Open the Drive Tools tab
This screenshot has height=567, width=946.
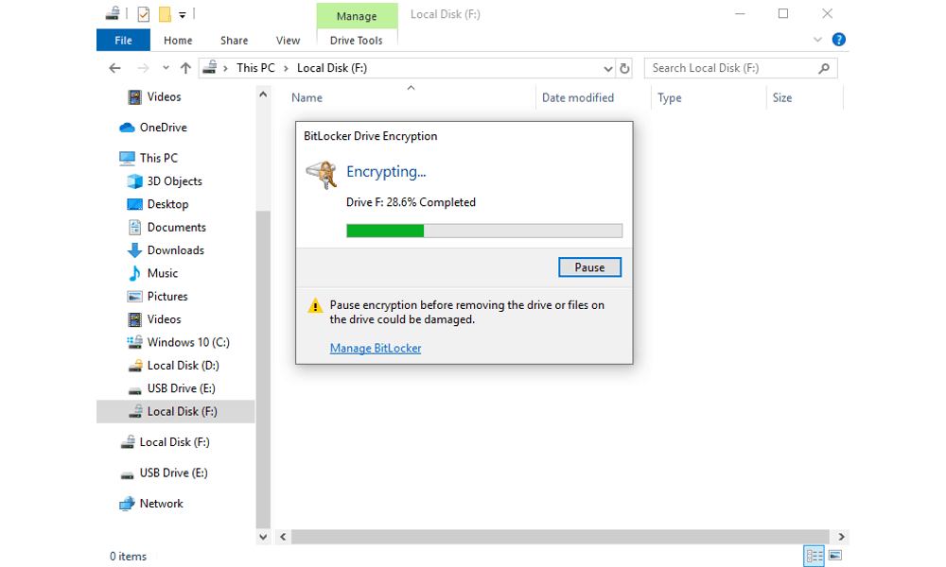coord(356,41)
